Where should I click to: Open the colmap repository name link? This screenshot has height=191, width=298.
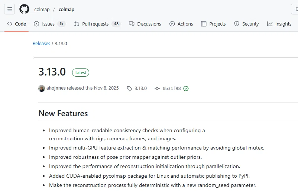click(67, 9)
